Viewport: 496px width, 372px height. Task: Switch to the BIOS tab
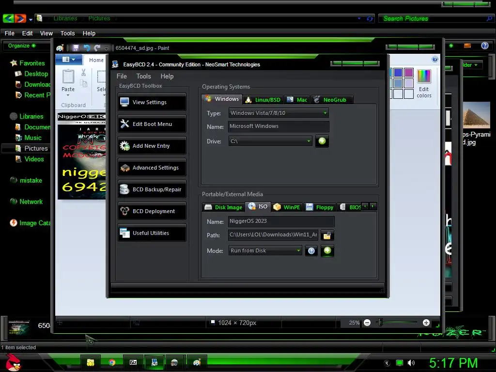tap(350, 207)
